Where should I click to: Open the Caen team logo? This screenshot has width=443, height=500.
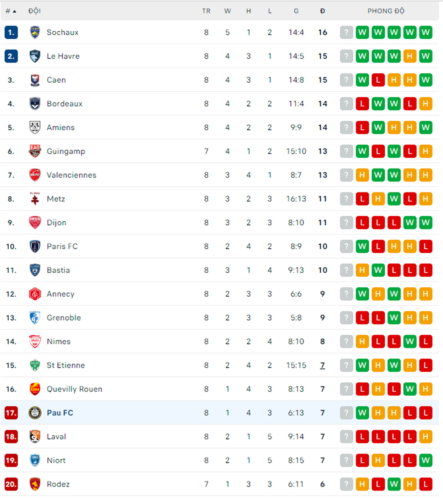pyautogui.click(x=35, y=80)
